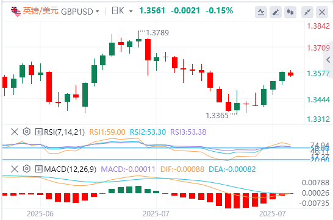
Task: Click the first 2025-07 date marker
Action: 156,214
